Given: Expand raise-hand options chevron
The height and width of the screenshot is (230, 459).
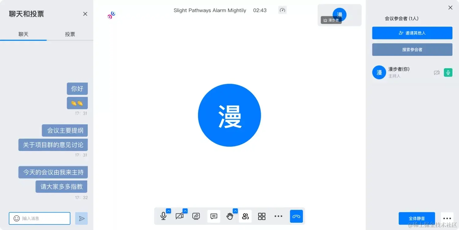Looking at the screenshot, I should tap(235, 211).
